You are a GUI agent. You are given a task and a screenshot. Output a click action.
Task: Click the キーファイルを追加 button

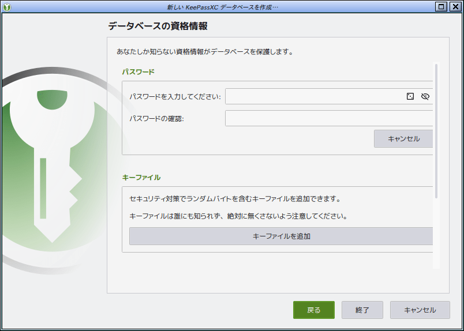(281, 236)
